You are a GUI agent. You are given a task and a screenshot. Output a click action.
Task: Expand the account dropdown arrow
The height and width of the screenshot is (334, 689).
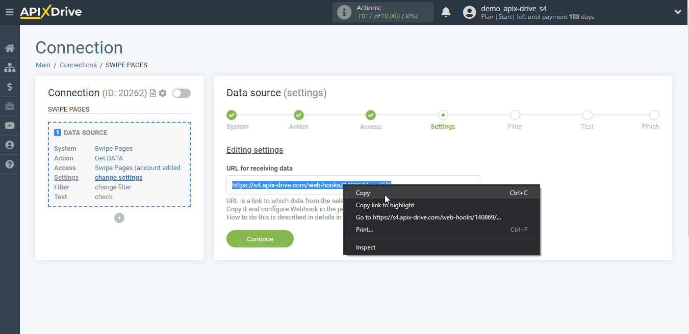click(678, 12)
